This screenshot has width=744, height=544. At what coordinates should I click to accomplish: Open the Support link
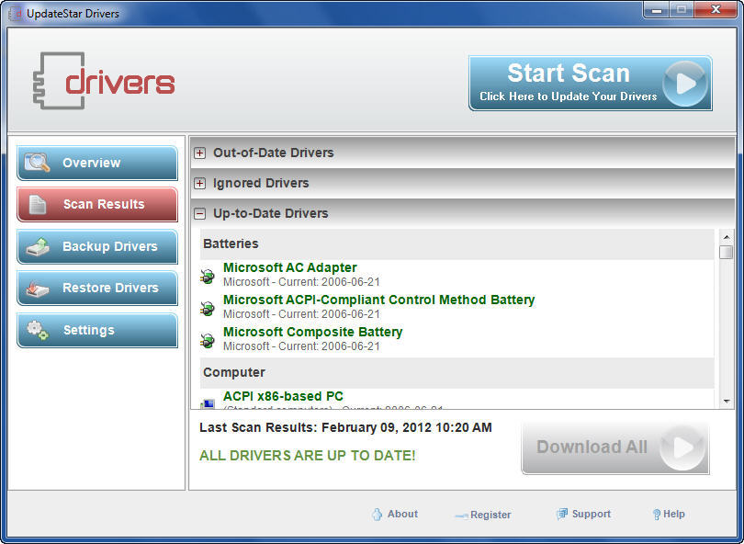(592, 514)
